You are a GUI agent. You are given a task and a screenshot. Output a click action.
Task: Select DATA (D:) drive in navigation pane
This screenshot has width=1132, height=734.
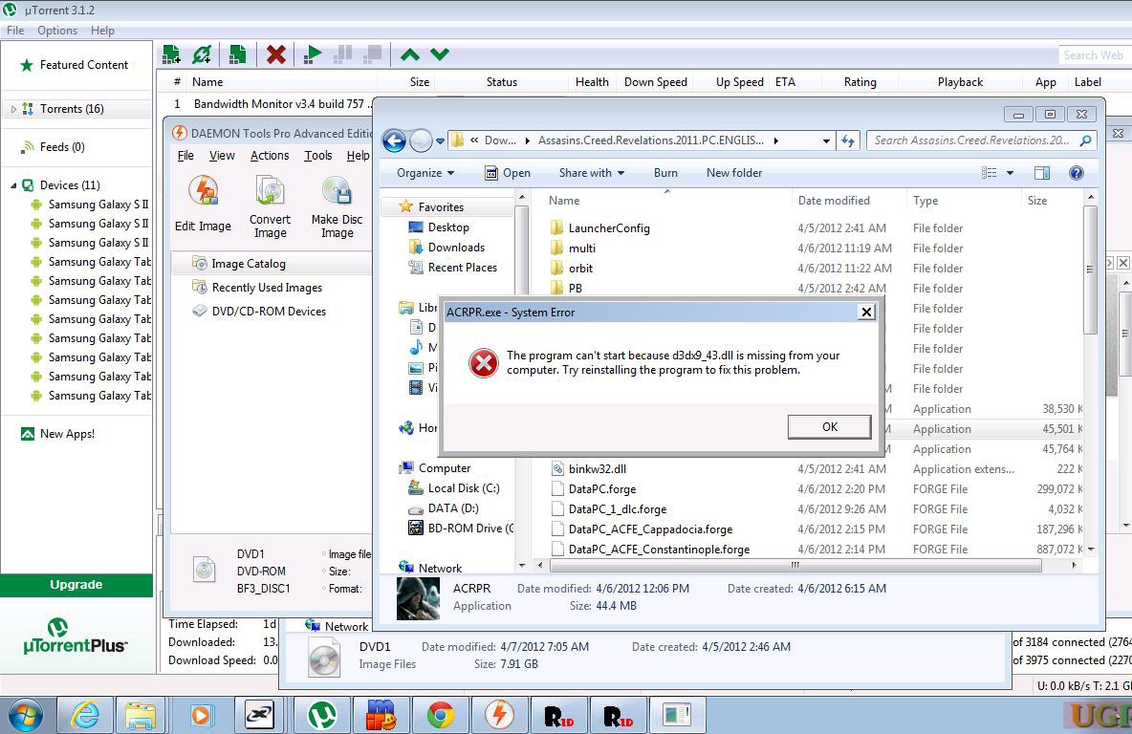click(452, 508)
